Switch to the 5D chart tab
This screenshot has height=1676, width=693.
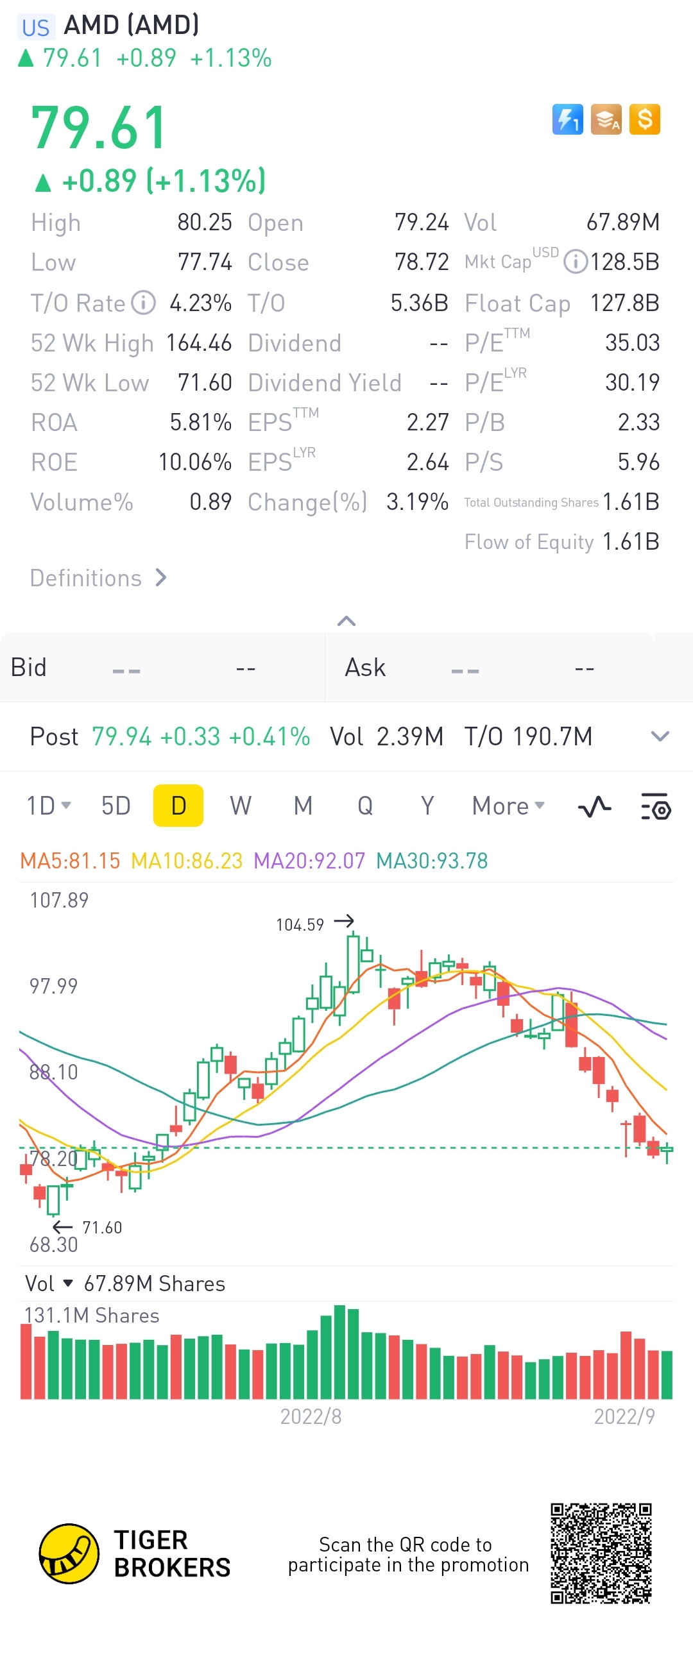pos(116,806)
